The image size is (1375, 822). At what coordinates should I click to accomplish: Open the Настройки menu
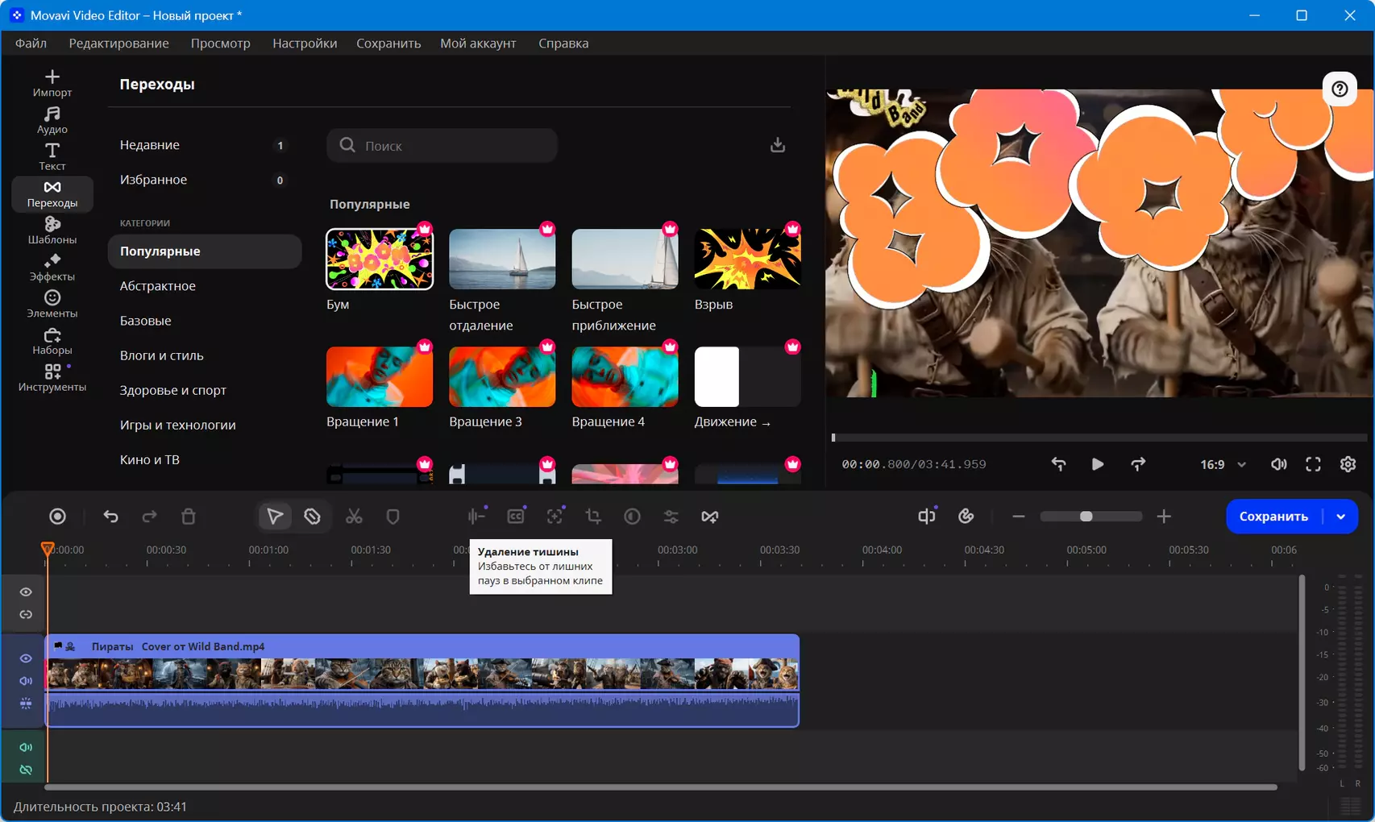pos(305,43)
